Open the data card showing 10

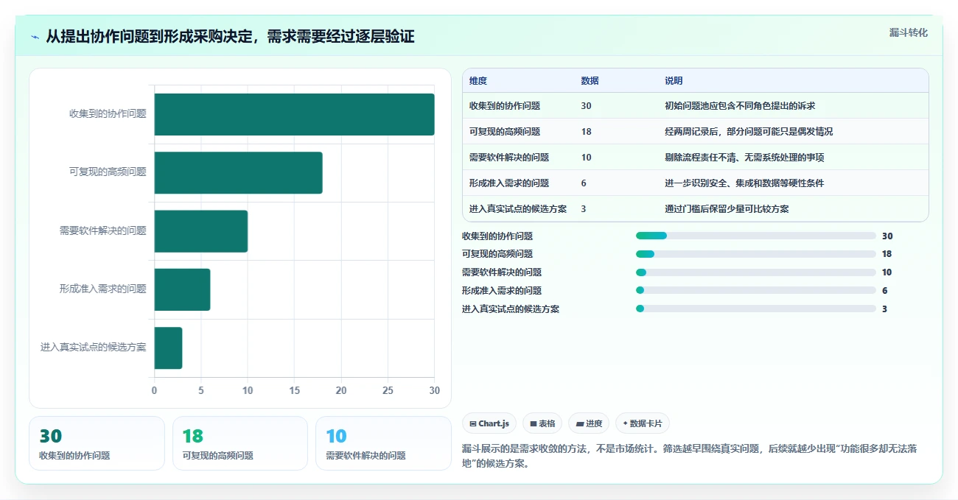pos(383,443)
